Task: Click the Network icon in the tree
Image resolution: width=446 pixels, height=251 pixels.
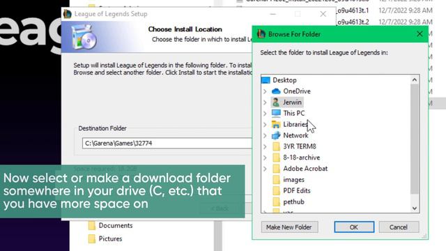Action: (276, 135)
